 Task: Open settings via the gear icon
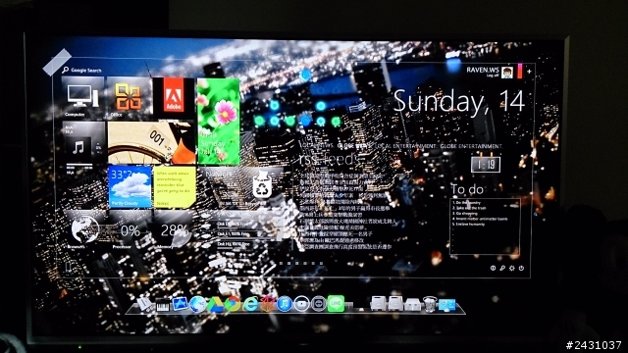512,268
